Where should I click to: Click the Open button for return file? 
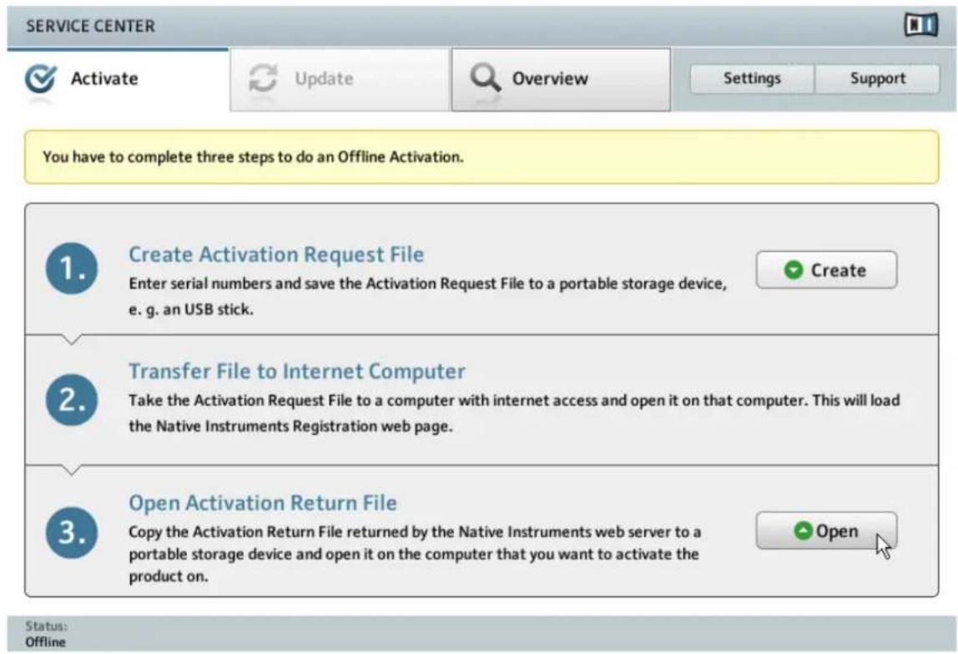coord(827,531)
